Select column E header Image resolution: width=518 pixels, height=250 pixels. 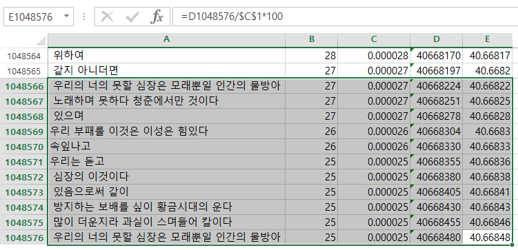(487, 39)
